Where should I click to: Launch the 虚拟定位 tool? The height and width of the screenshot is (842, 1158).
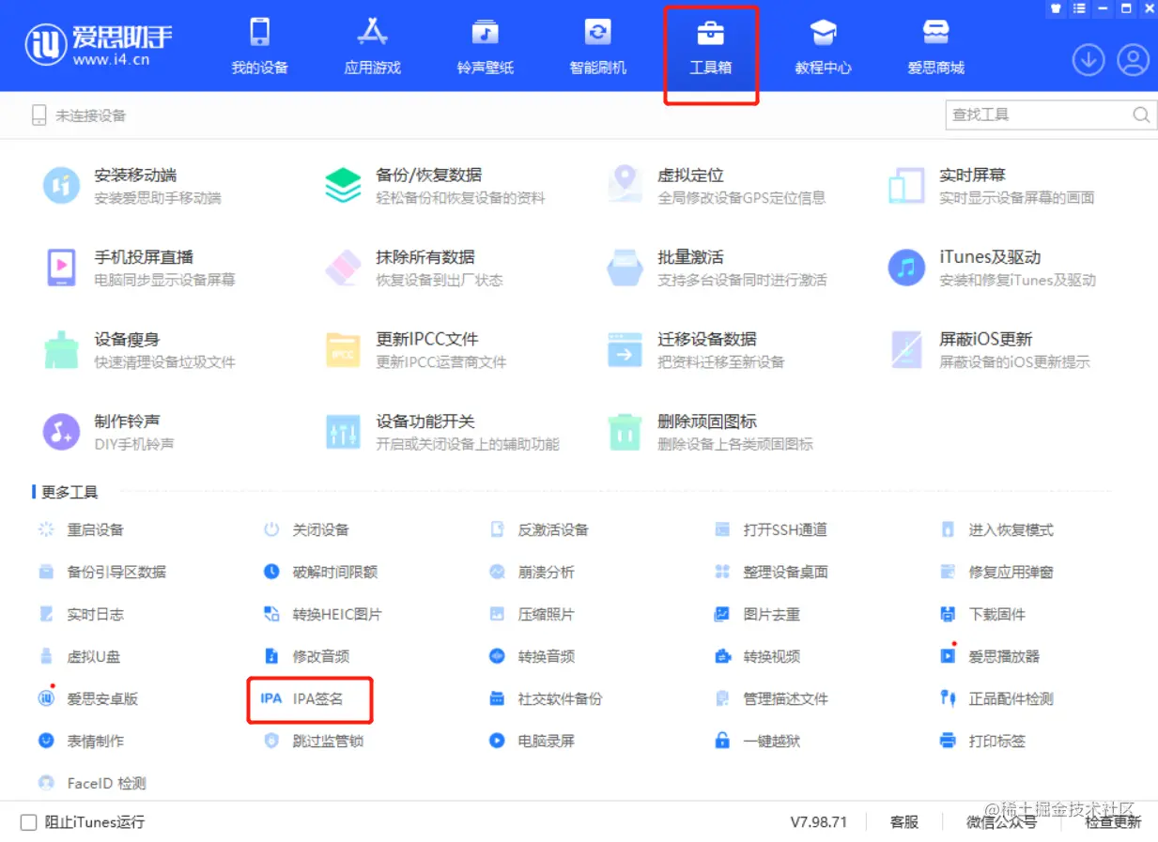716,185
